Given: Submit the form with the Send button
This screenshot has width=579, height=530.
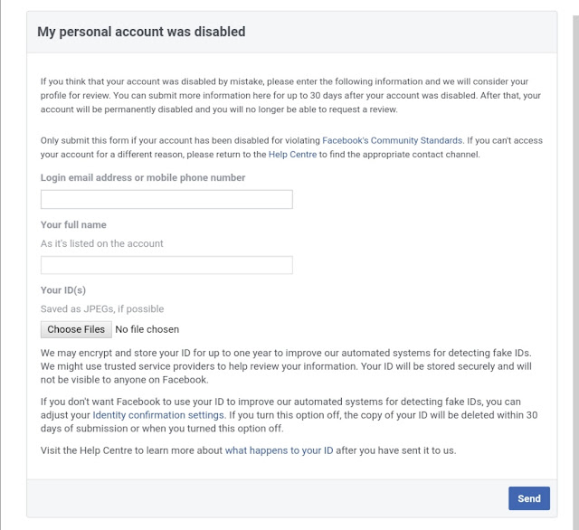Looking at the screenshot, I should 528,498.
